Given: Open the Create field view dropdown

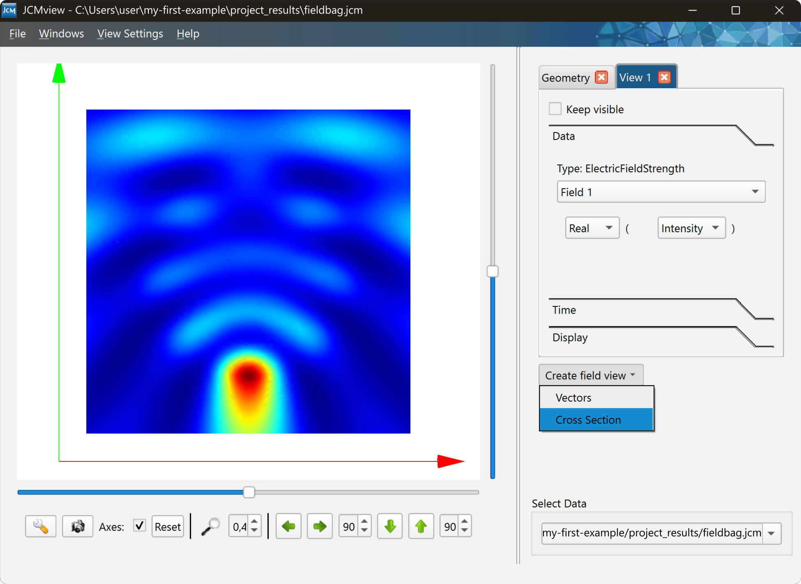Looking at the screenshot, I should [591, 375].
